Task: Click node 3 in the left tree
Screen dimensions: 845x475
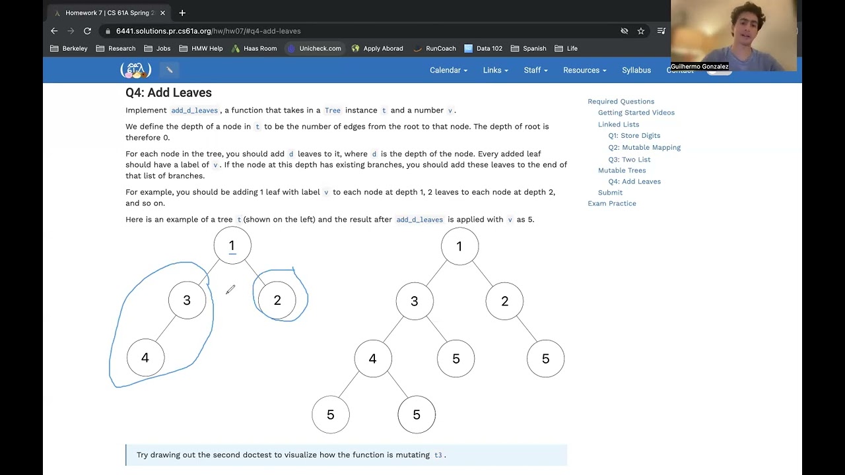Action: [187, 300]
